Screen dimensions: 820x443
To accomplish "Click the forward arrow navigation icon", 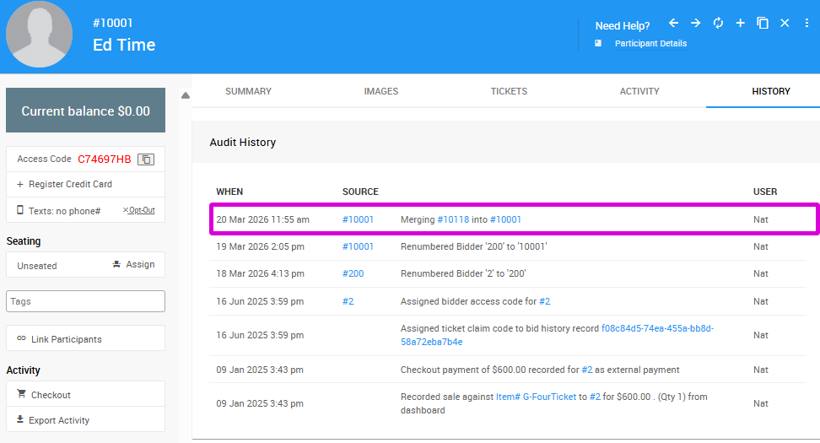I will pyautogui.click(x=695, y=24).
